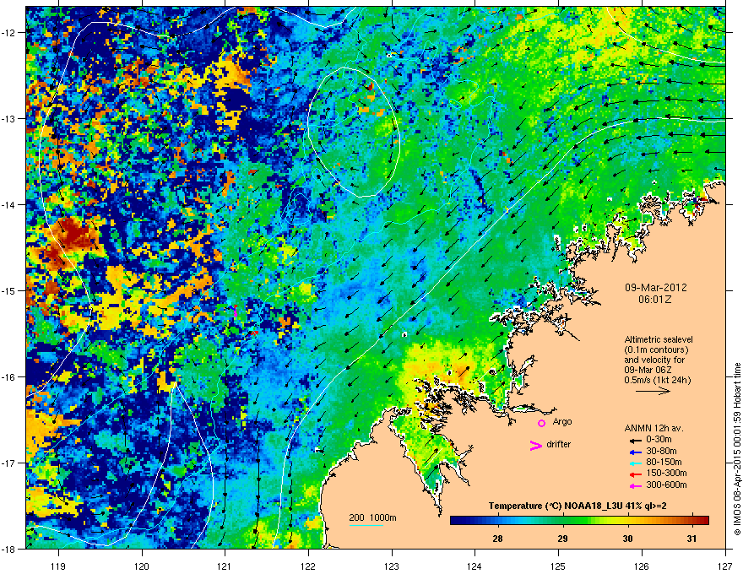
Task: Click the '300-600m' depth label
Action: coord(666,485)
